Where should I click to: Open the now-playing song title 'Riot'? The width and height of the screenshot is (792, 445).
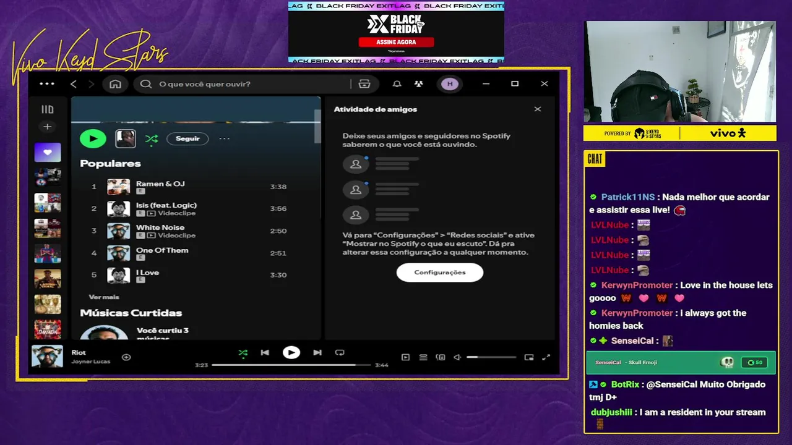click(x=79, y=352)
